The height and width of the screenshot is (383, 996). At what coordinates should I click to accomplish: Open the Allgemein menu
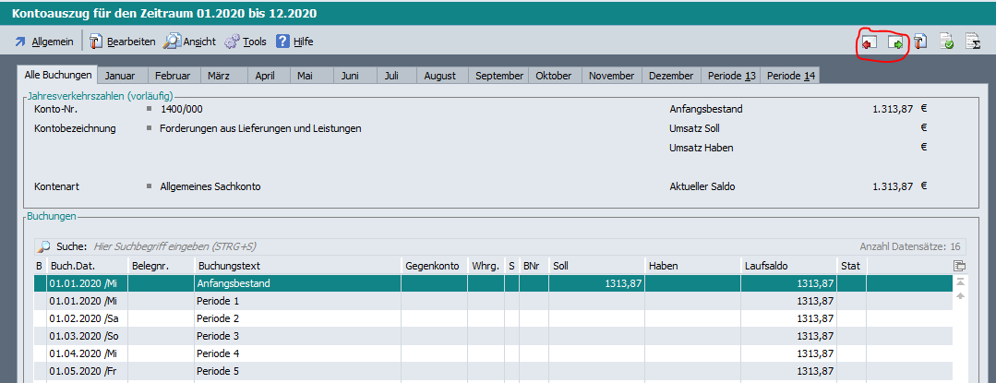pos(44,42)
